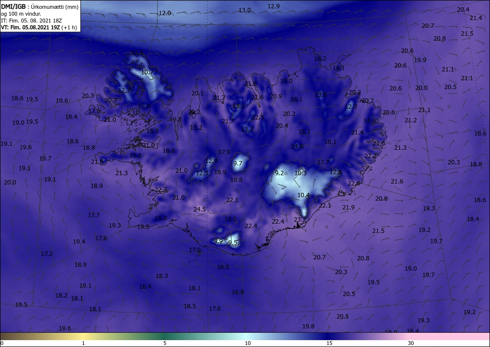490x347 pixels.
Task: Select the color scale label 5
Action: click(165, 343)
